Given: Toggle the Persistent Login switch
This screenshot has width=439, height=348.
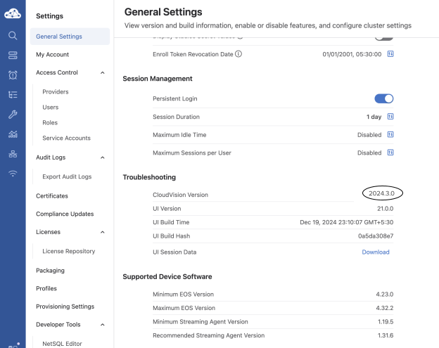Looking at the screenshot, I should pyautogui.click(x=384, y=98).
